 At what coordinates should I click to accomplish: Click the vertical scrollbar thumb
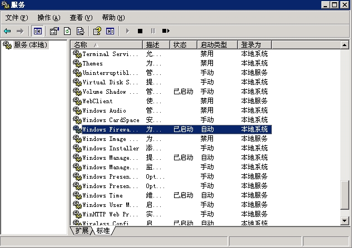(345, 195)
